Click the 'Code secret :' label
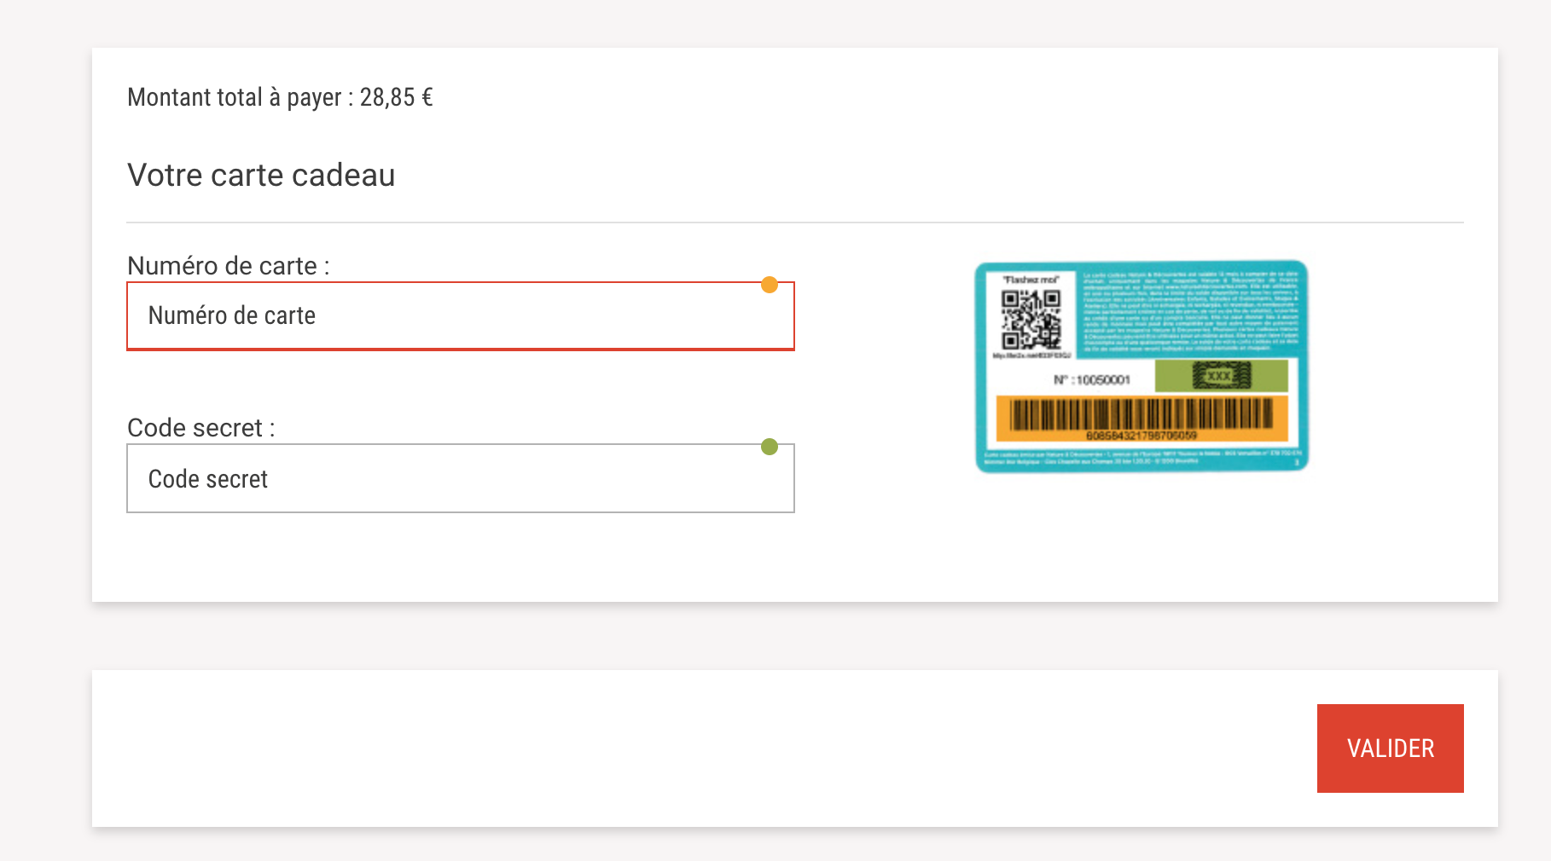1551x861 pixels. (x=201, y=428)
